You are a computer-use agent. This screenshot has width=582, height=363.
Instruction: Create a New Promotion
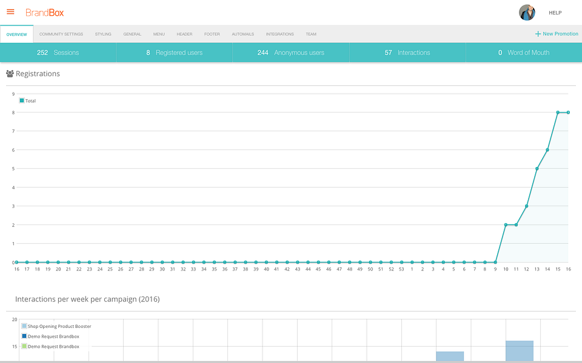point(557,34)
